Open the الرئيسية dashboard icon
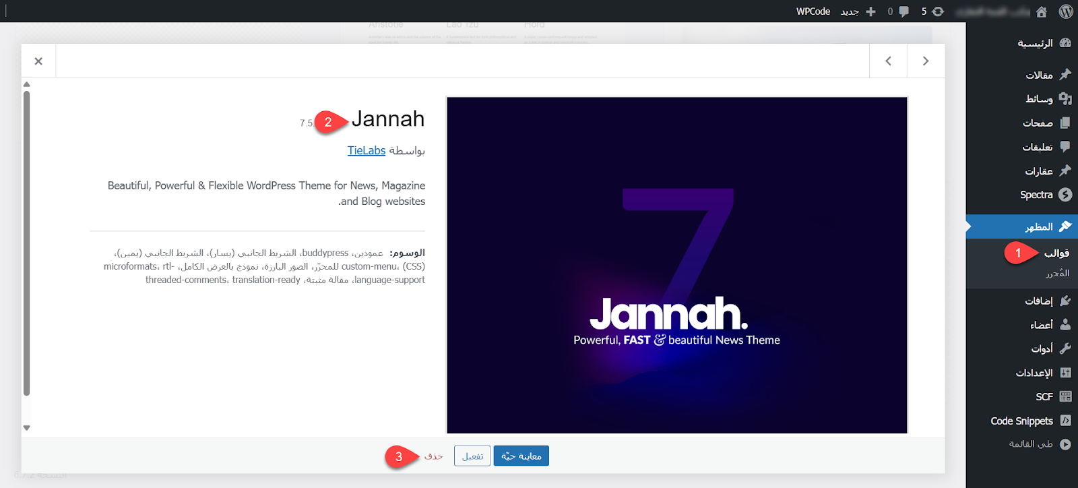Screen dimensions: 1078x488 tap(1065, 43)
